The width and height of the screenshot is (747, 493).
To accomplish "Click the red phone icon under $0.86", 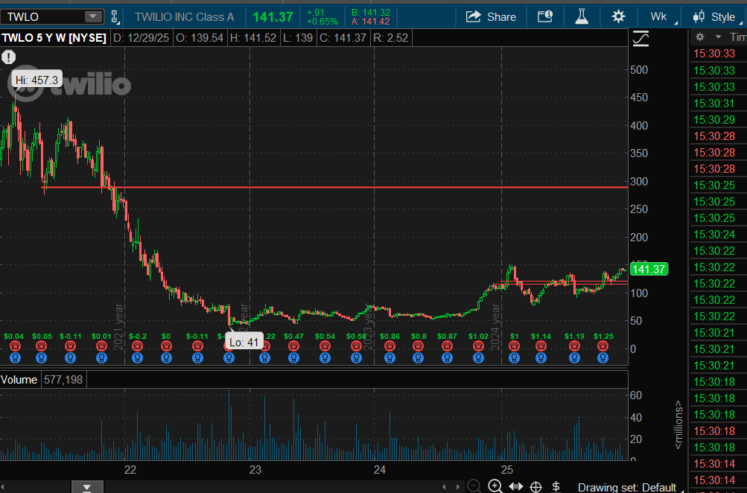I will pyautogui.click(x=390, y=346).
